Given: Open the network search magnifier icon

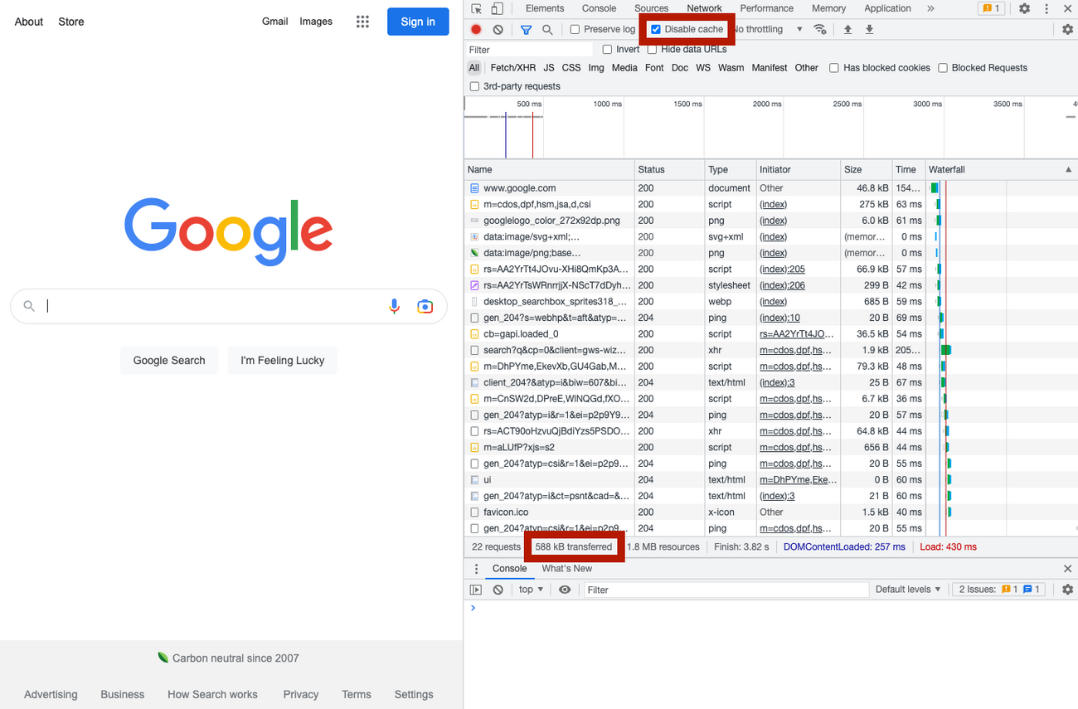Looking at the screenshot, I should 547,29.
